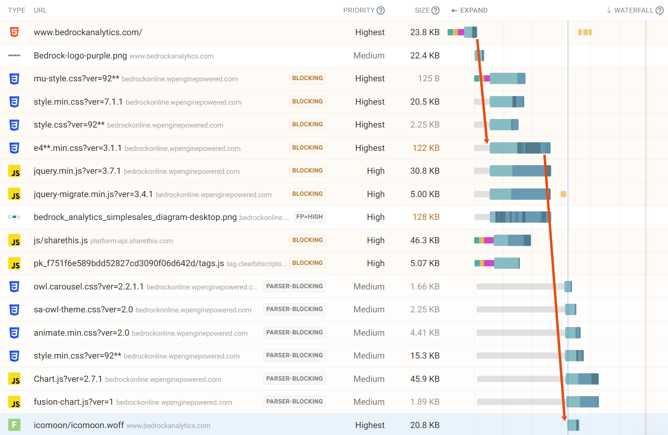This screenshot has width=668, height=435.
Task: Click the waterfall bar for e4**.min.css
Action: (x=520, y=148)
